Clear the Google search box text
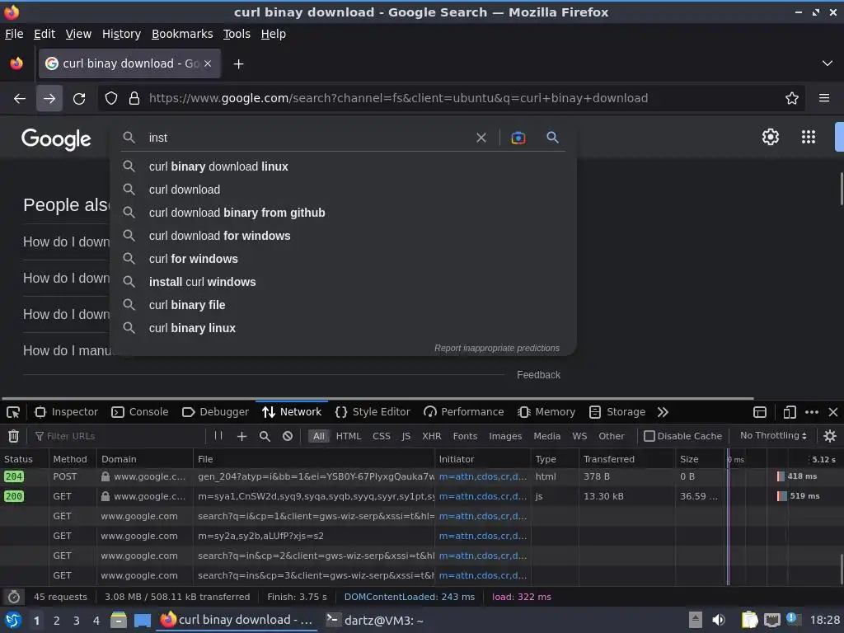 481,138
